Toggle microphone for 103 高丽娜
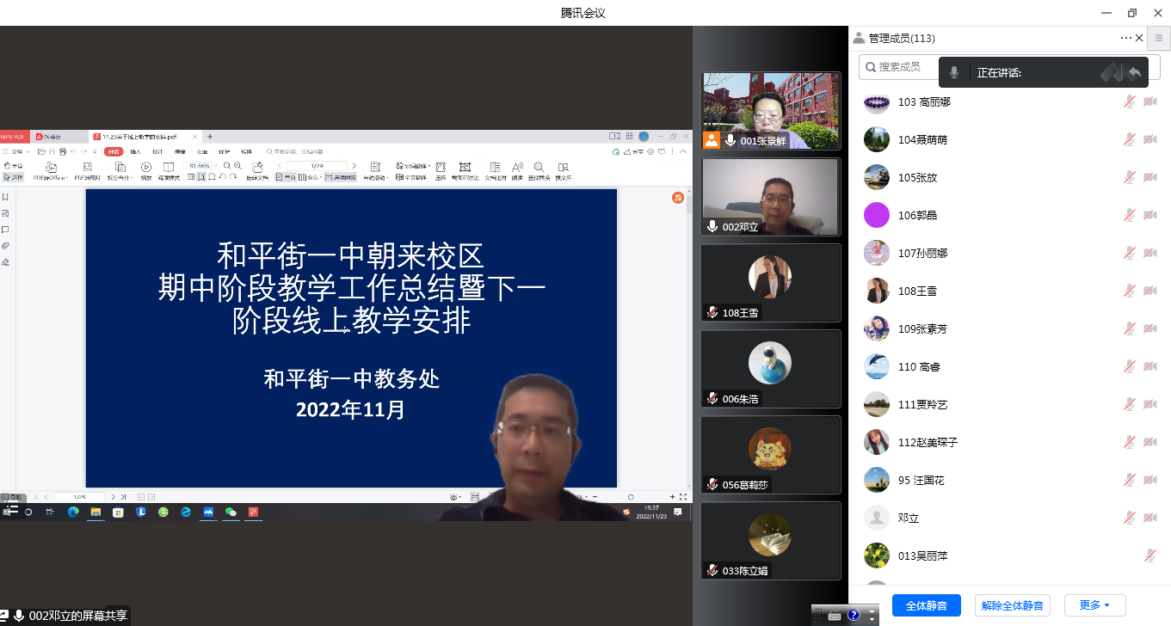The width and height of the screenshot is (1171, 626). tap(1129, 102)
